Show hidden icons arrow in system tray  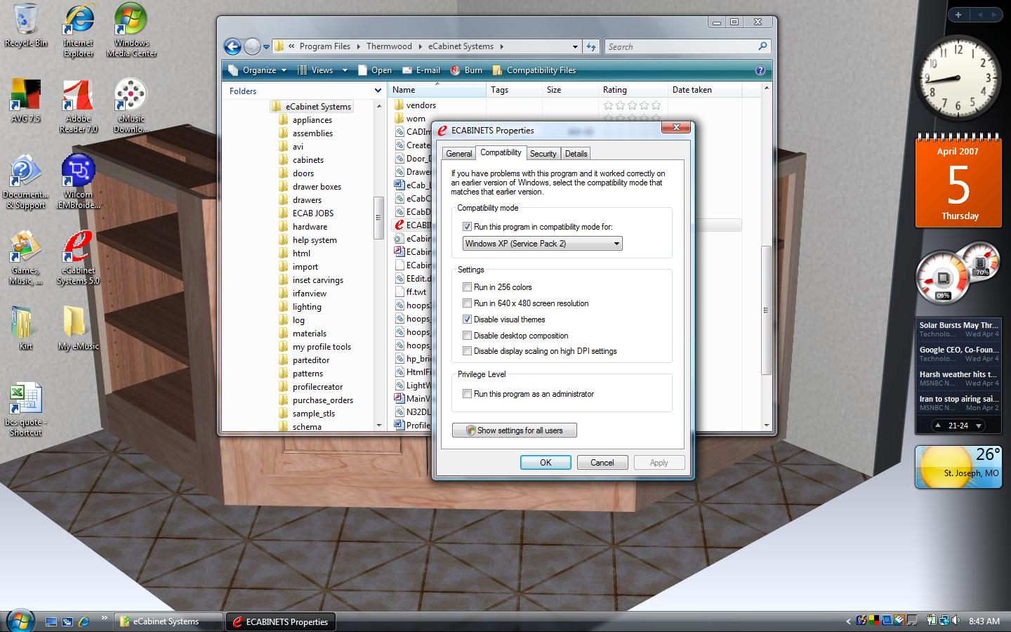[848, 621]
